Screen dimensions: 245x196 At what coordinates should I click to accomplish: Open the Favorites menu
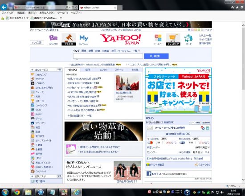(x=47, y=13)
